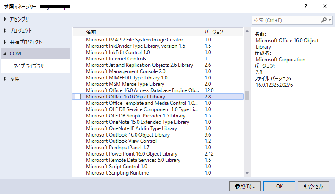This screenshot has height=194, width=335.
Task: Check the Microsoft Office 16.0 Object Library checkbox
Action: [x=78, y=96]
